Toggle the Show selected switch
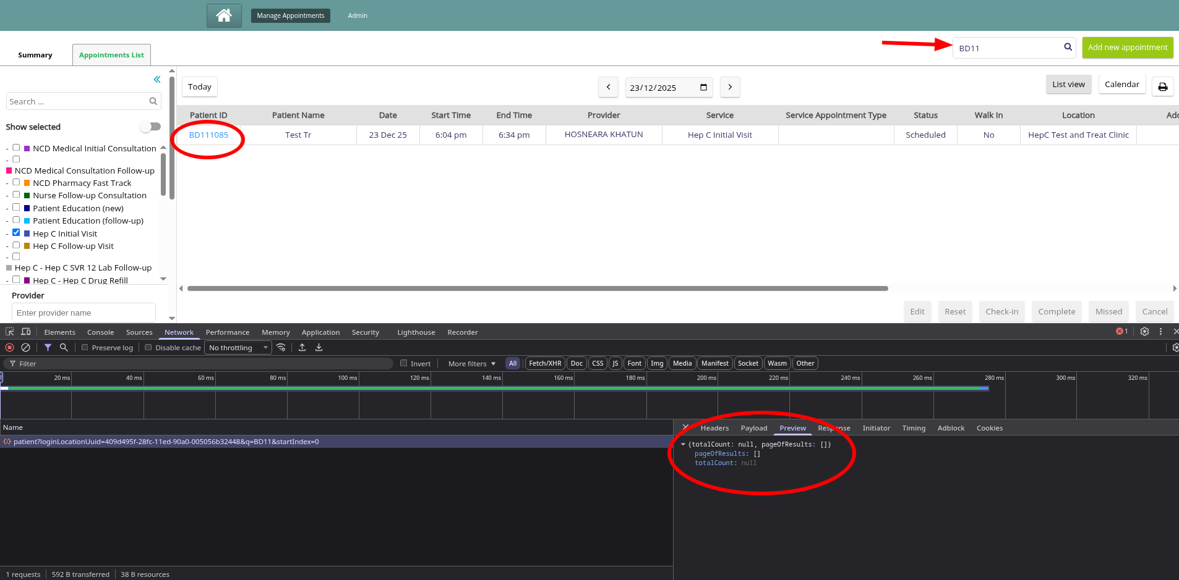The width and height of the screenshot is (1179, 580). [x=150, y=127]
